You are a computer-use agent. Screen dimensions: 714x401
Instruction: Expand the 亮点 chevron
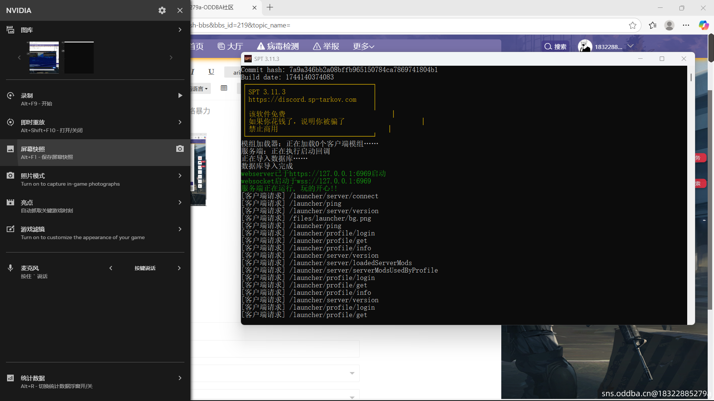click(x=180, y=202)
